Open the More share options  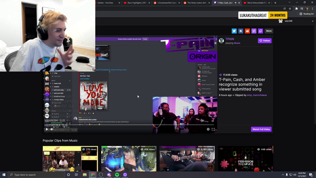pyautogui.click(x=269, y=31)
